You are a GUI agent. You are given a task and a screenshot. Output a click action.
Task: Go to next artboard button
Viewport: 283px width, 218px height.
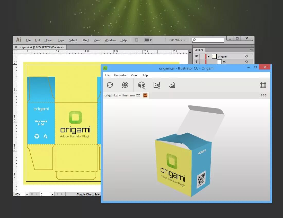(x=58, y=194)
